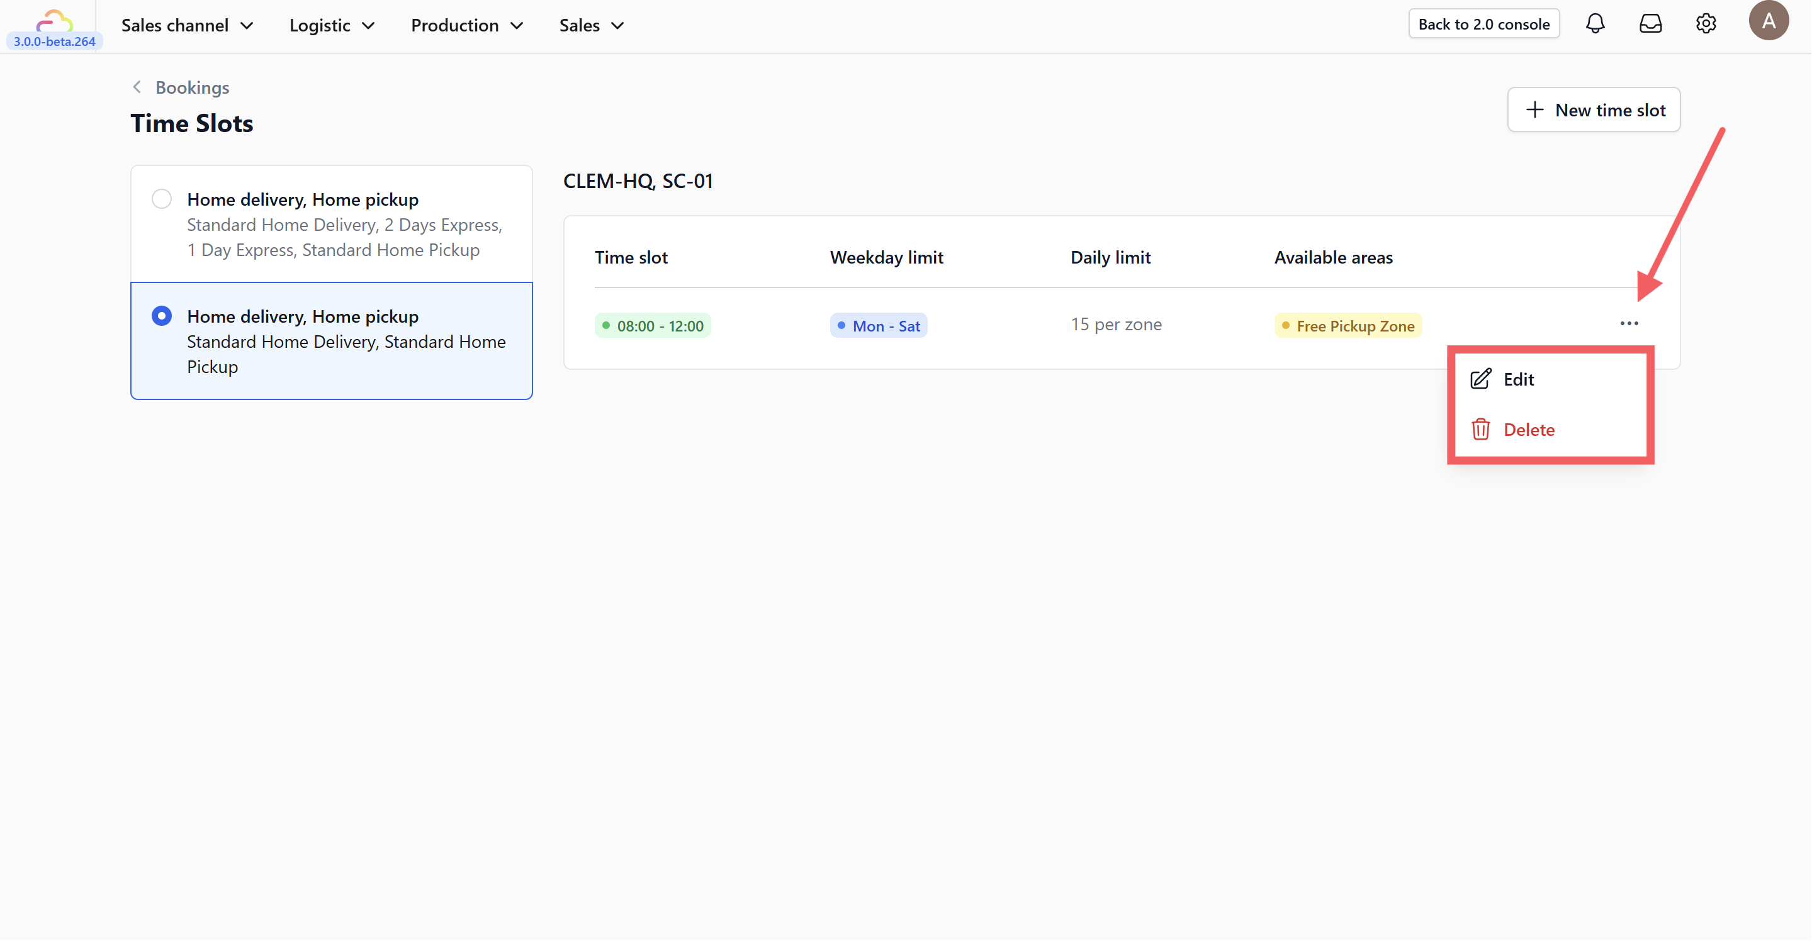
Task: Choose Delete from the context menu
Action: pos(1529,430)
